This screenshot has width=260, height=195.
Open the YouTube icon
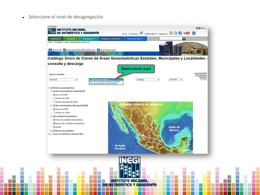187,33
